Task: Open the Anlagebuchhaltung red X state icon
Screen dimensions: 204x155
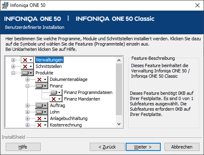Action: pos(42,118)
